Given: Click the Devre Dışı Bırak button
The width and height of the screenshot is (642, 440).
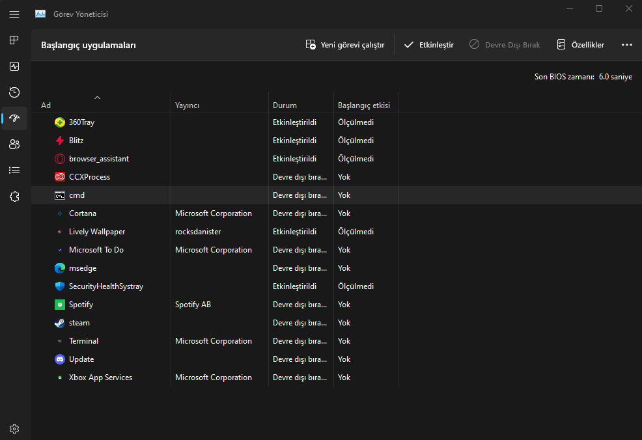Looking at the screenshot, I should coord(505,45).
